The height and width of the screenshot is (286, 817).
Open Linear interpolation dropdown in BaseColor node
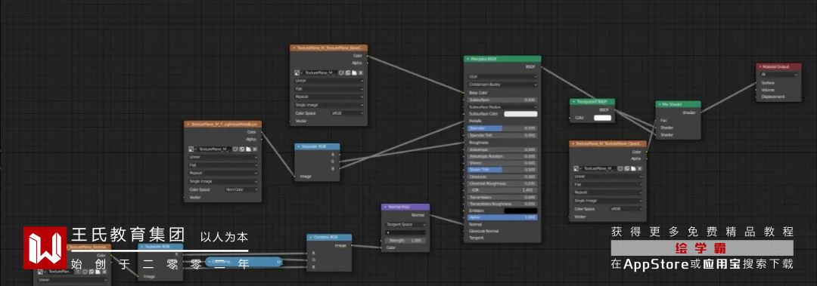pos(329,81)
